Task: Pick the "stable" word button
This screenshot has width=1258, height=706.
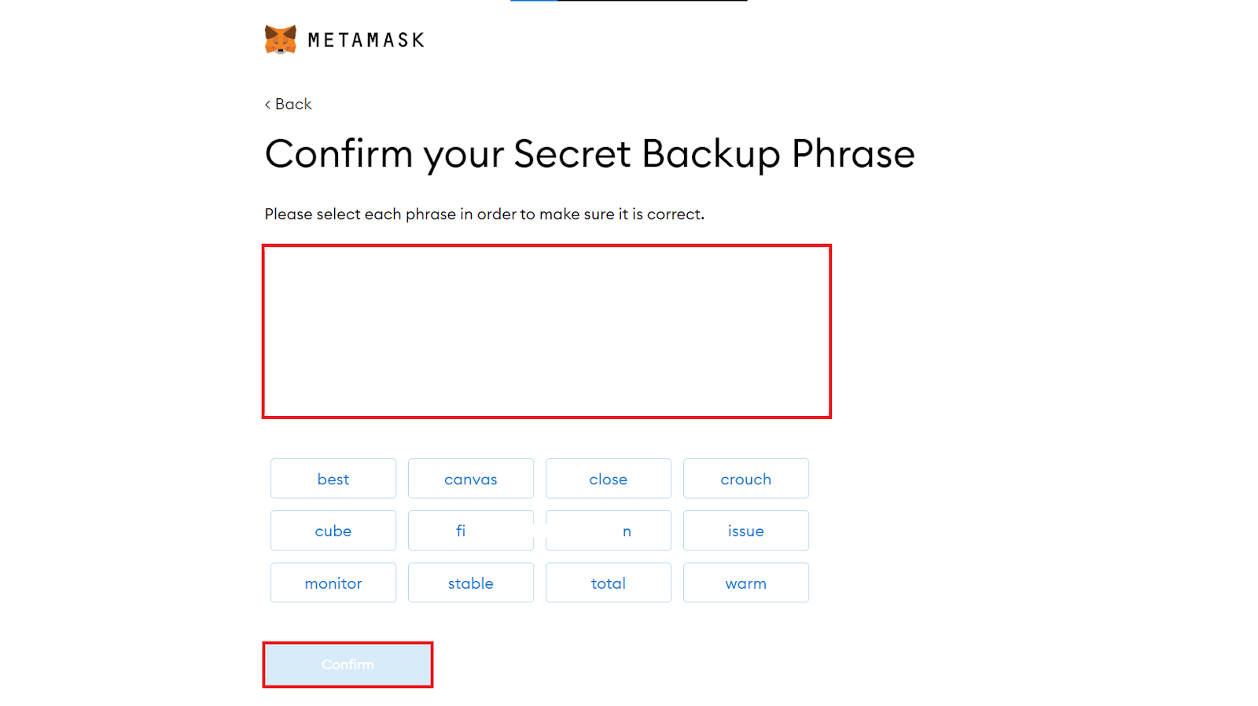Action: (x=471, y=583)
